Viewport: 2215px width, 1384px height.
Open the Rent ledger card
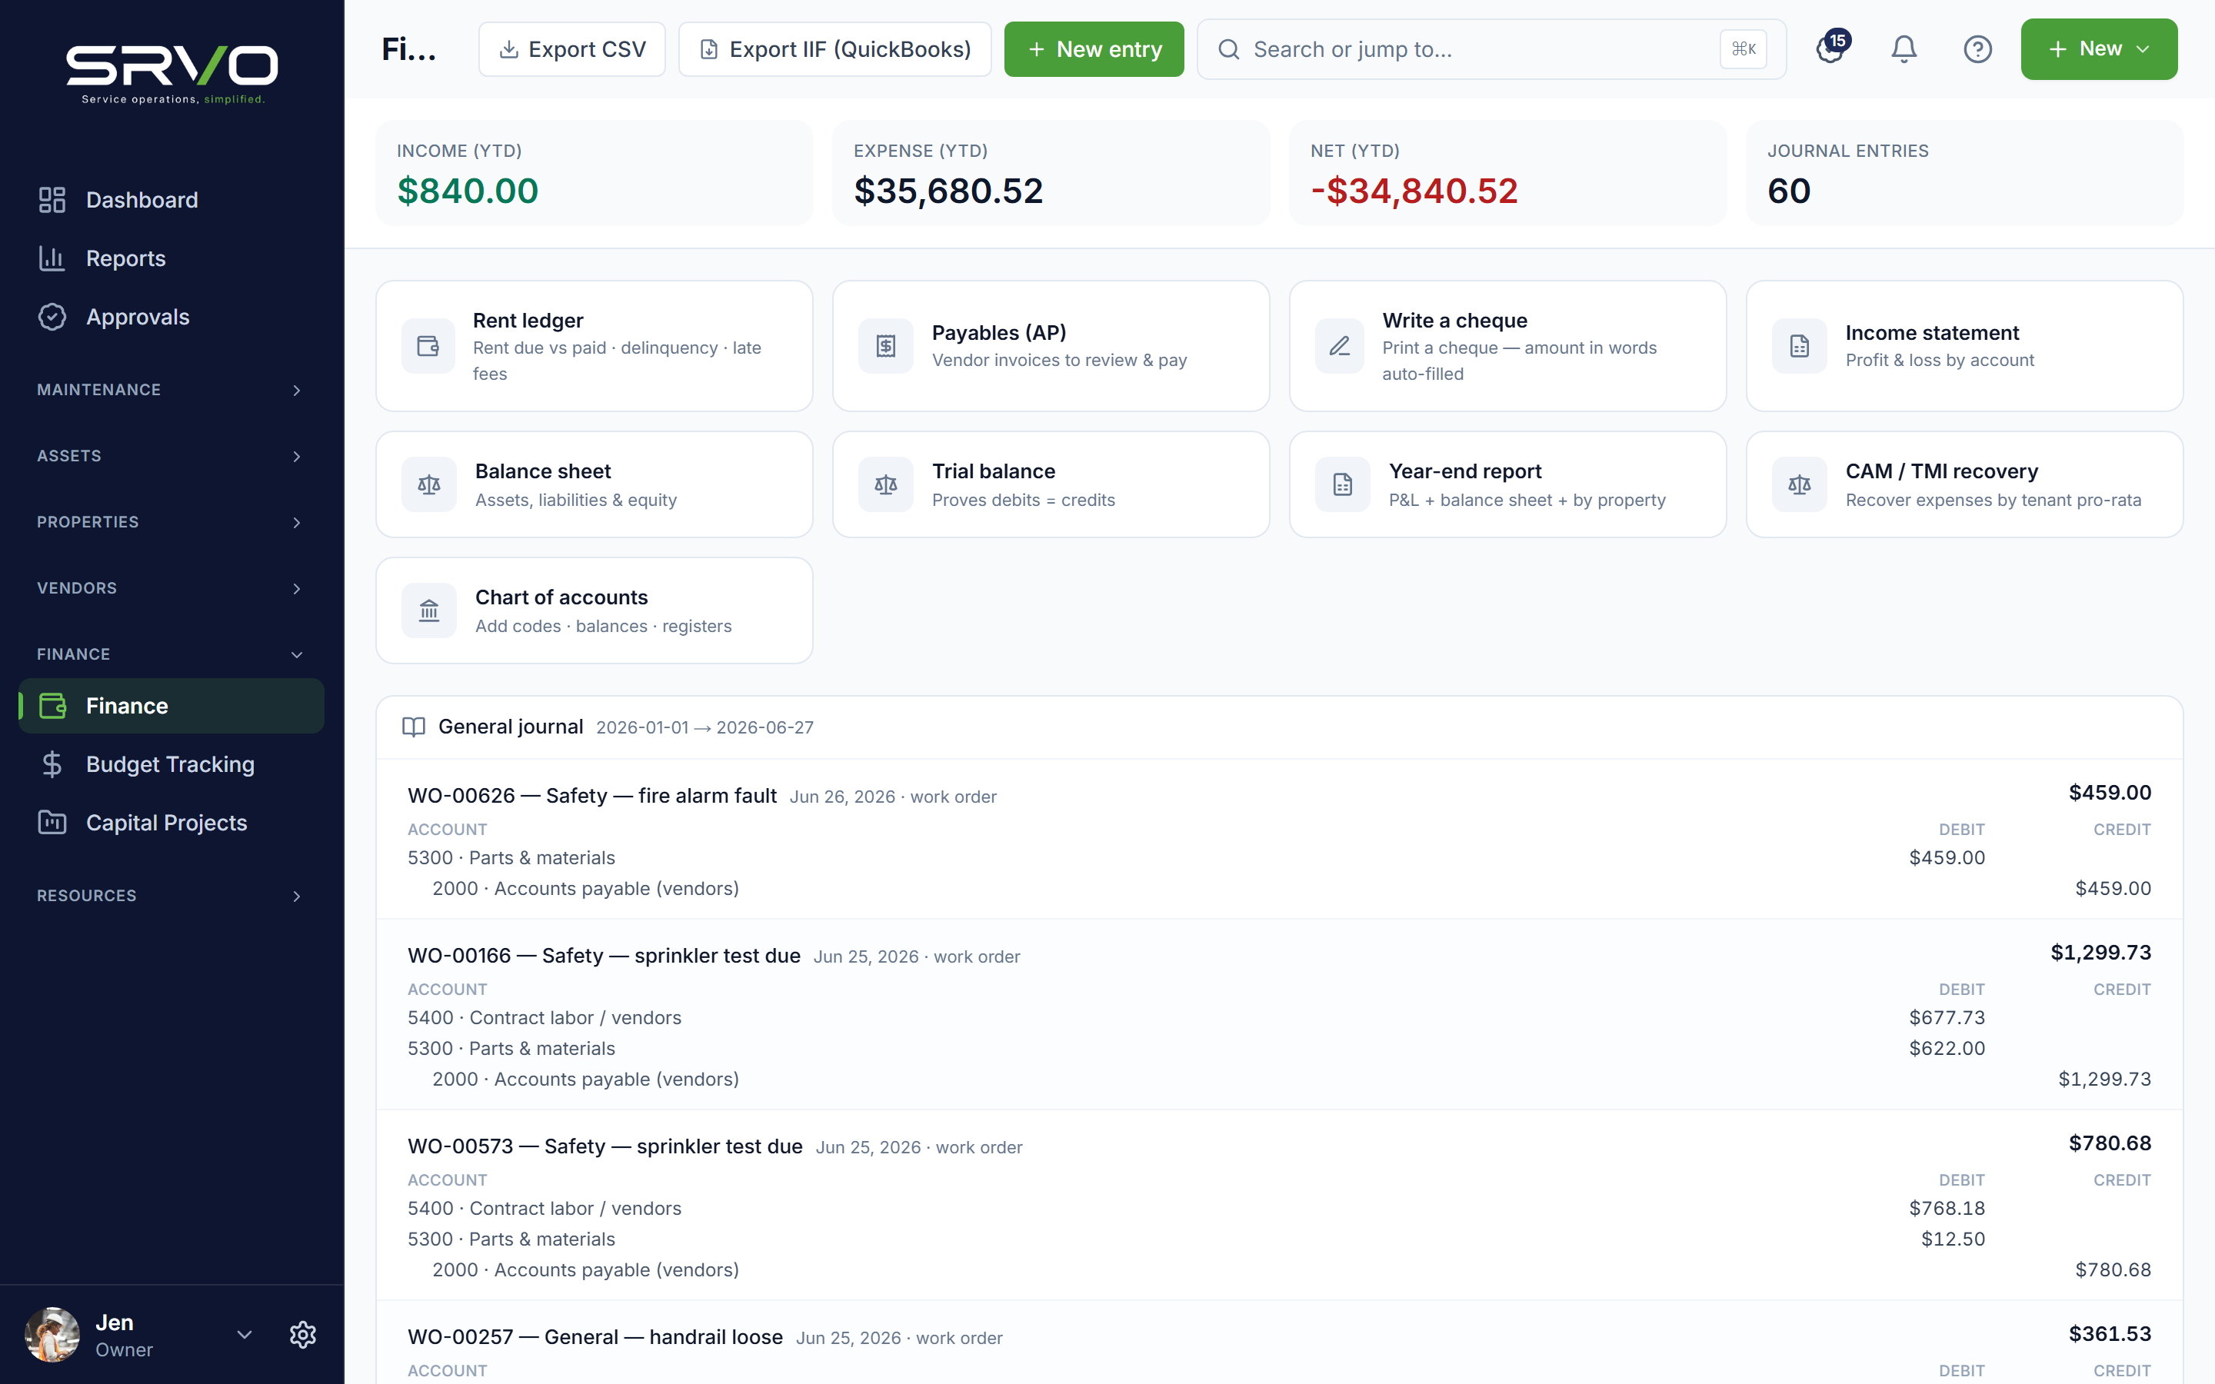click(594, 346)
